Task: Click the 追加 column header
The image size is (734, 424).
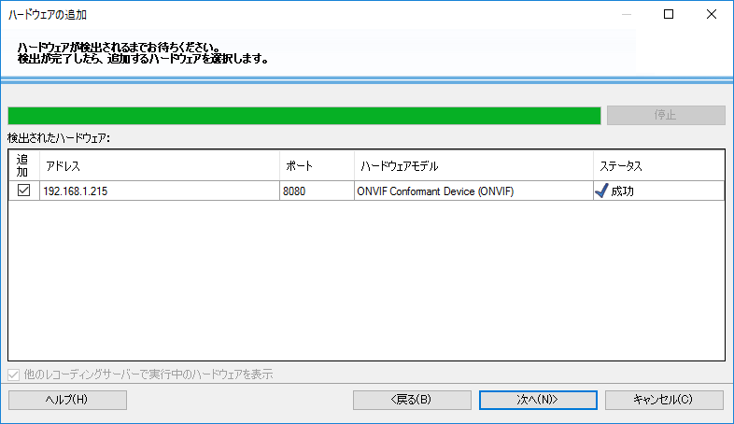Action: coord(24,165)
